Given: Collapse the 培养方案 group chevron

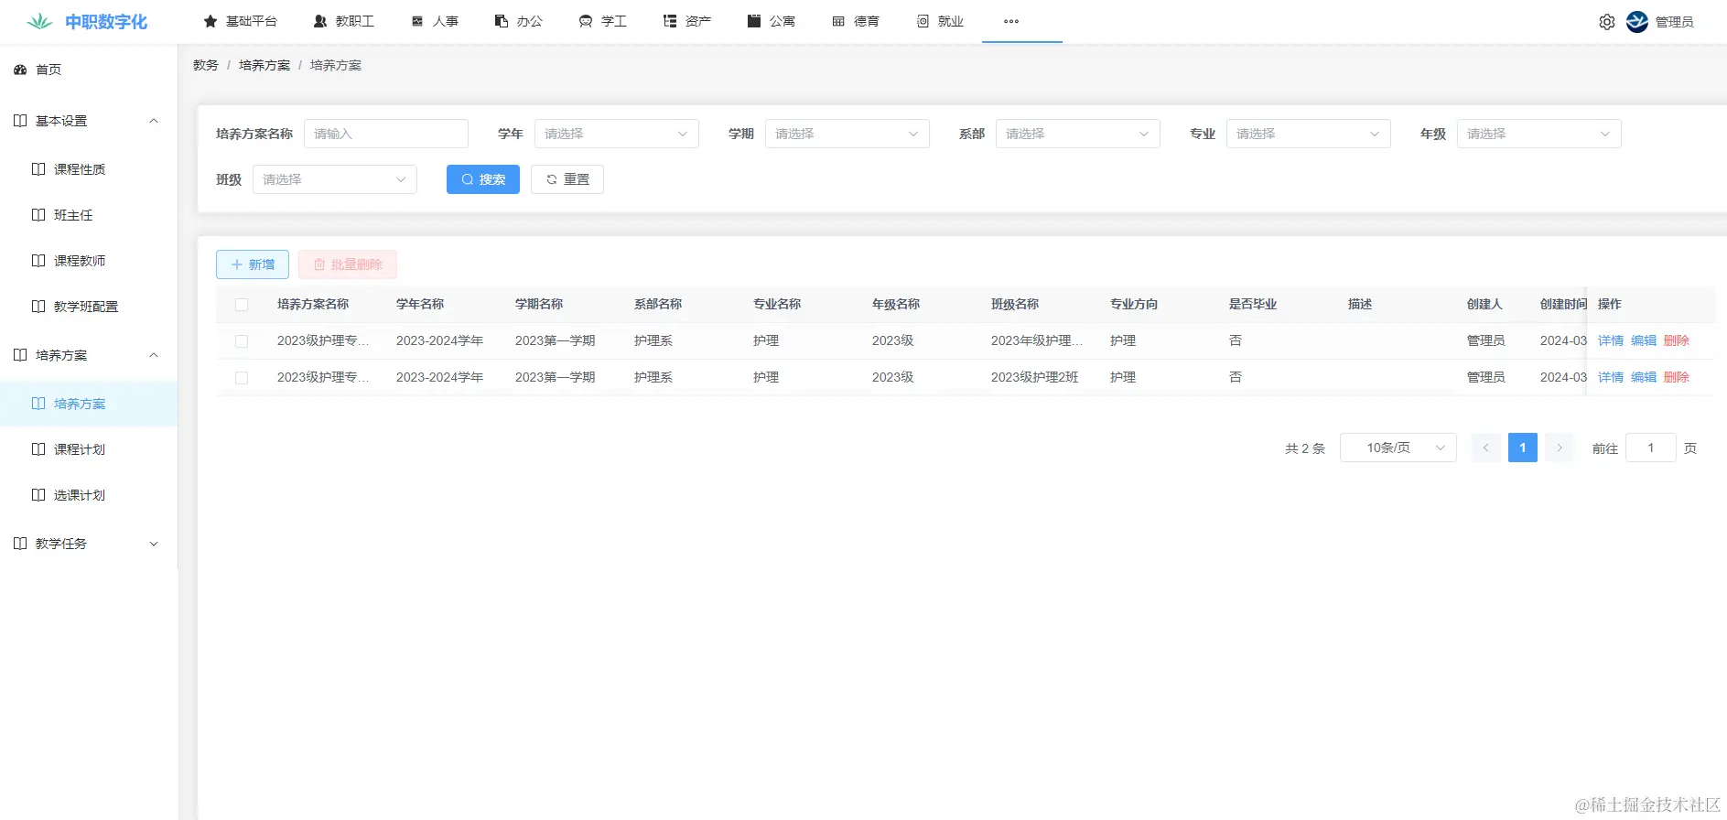Looking at the screenshot, I should 154,355.
